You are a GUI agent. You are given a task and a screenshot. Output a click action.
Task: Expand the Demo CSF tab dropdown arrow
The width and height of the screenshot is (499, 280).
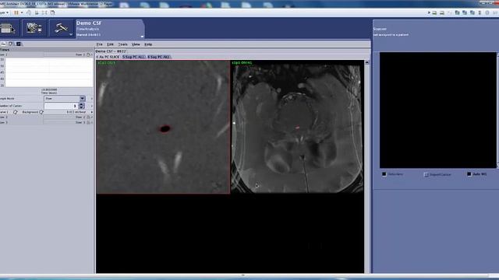[x=142, y=37]
